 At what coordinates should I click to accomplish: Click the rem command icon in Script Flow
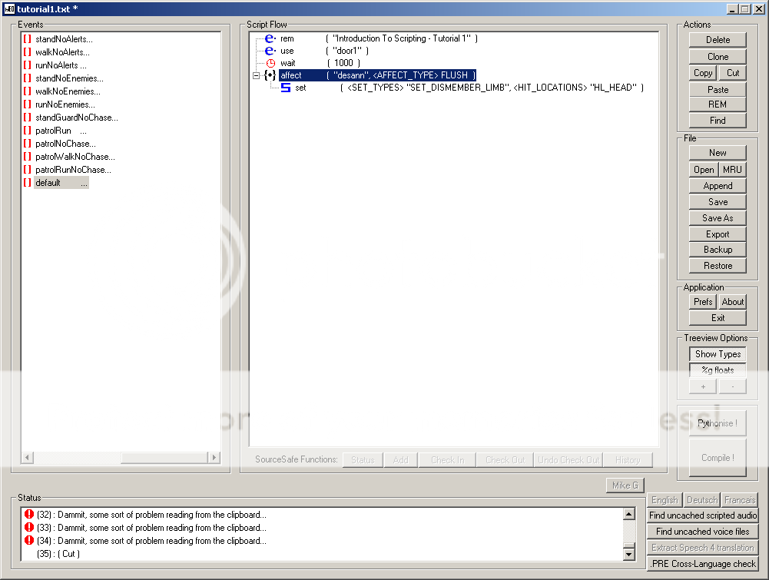pos(270,38)
